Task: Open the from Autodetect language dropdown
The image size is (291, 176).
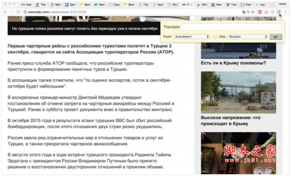Action: [191, 37]
